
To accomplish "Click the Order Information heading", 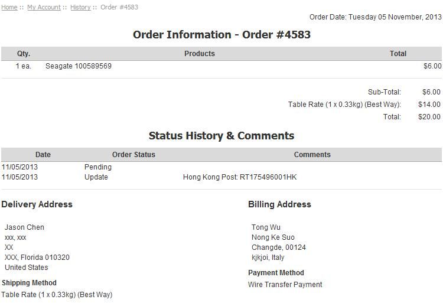I will point(221,35).
